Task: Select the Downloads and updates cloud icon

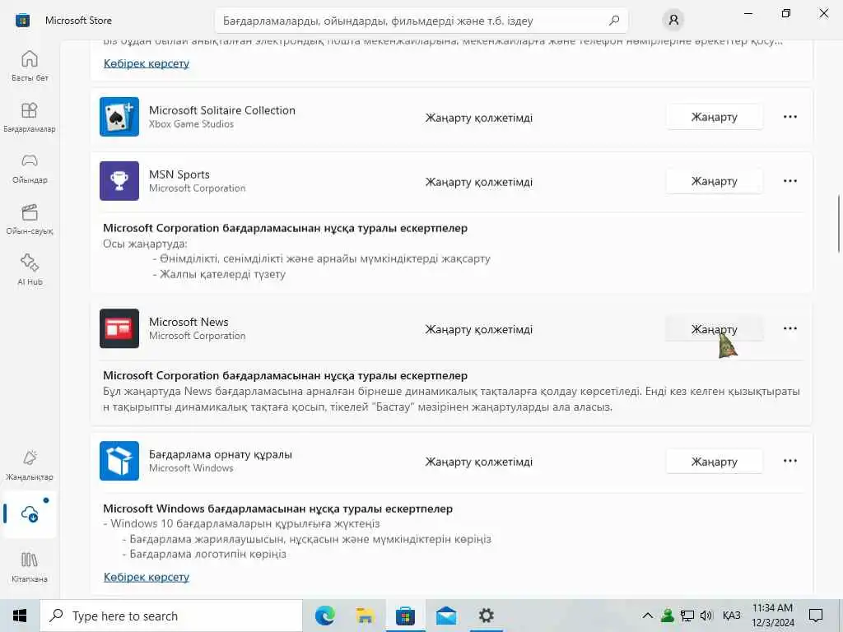Action: tap(30, 513)
